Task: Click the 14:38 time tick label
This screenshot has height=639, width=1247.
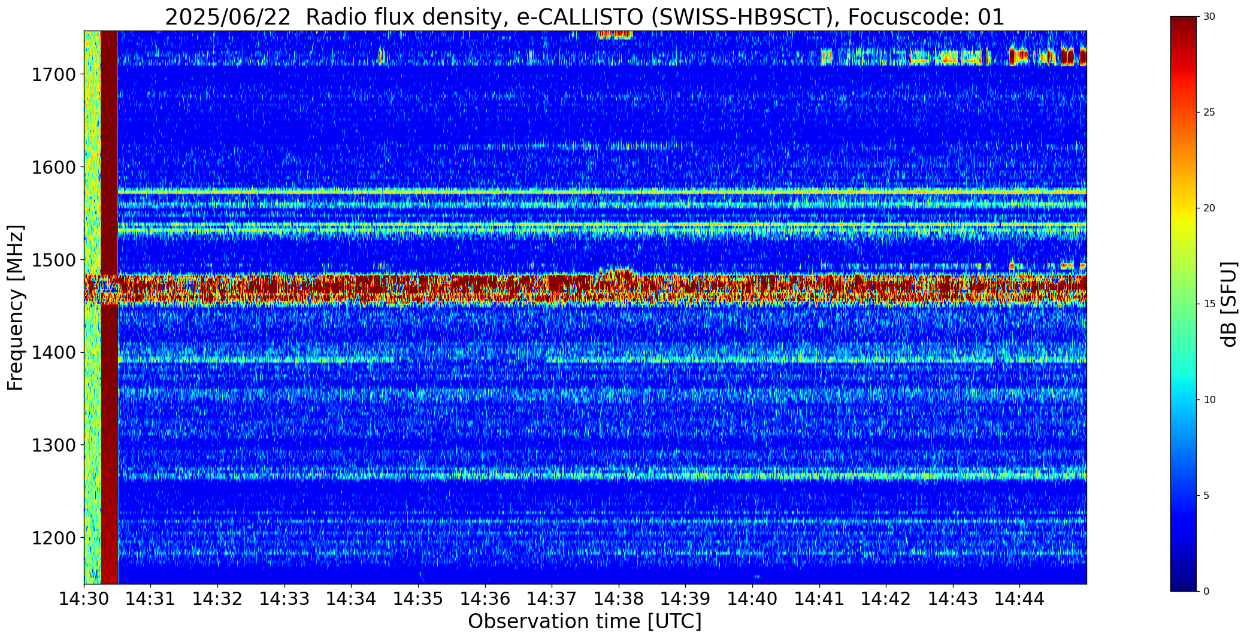Action: (x=619, y=599)
